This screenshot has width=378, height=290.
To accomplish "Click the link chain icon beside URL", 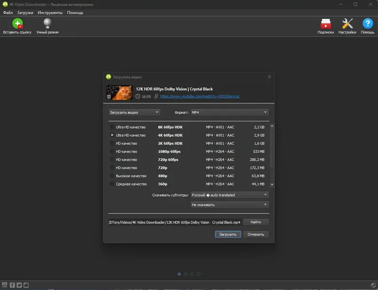I will [x=156, y=96].
